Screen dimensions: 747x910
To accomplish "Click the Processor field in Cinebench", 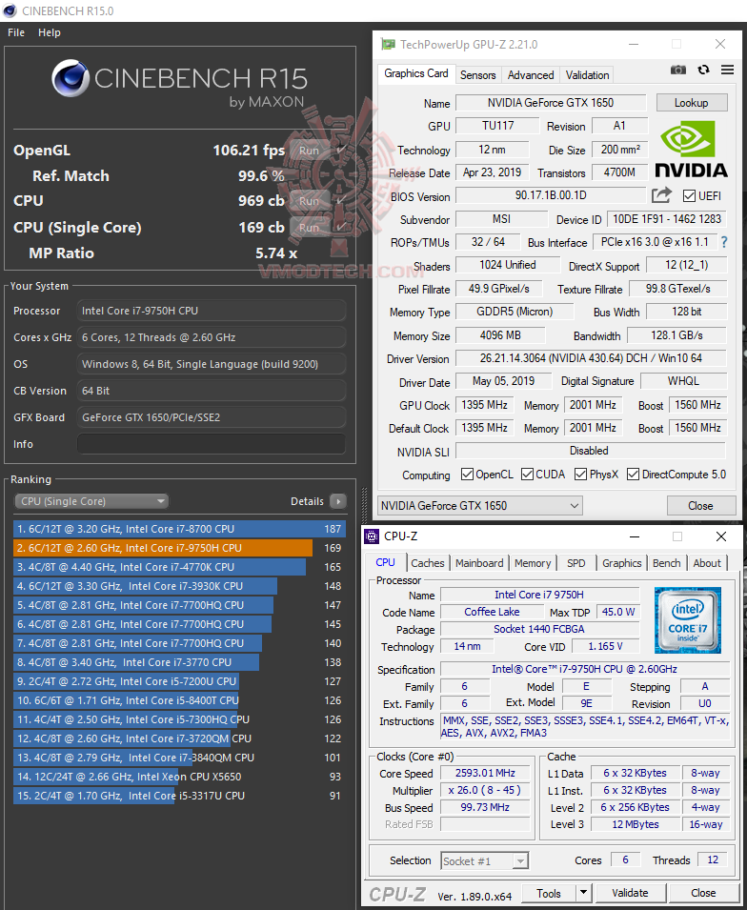I will coord(212,311).
